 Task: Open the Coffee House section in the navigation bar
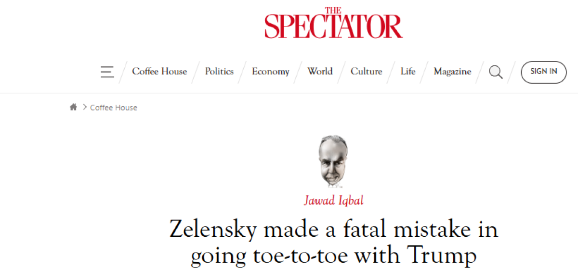159,72
